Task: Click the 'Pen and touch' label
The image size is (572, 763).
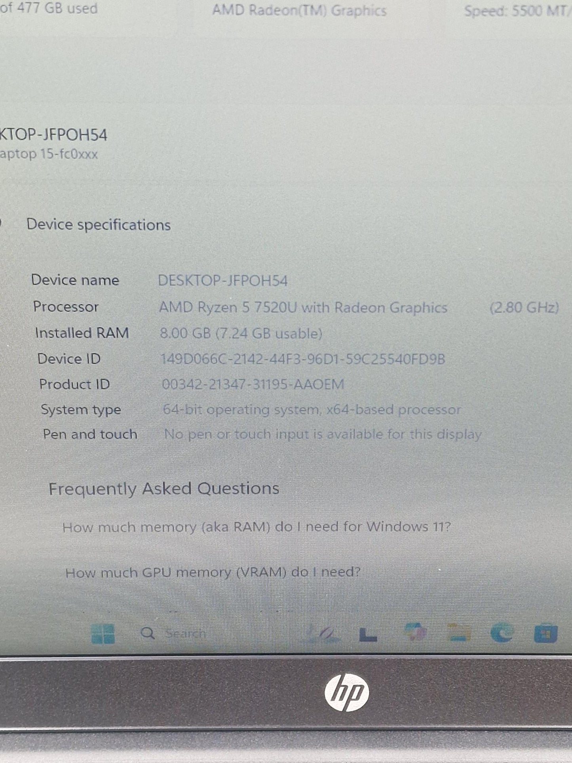Action: click(90, 434)
